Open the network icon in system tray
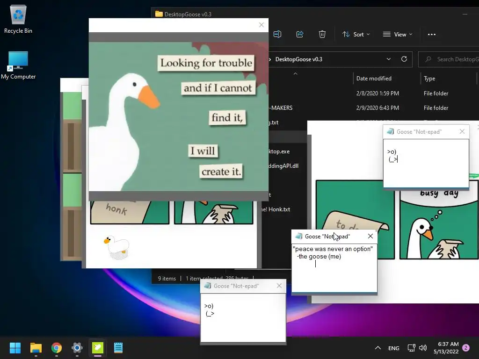 [412, 348]
